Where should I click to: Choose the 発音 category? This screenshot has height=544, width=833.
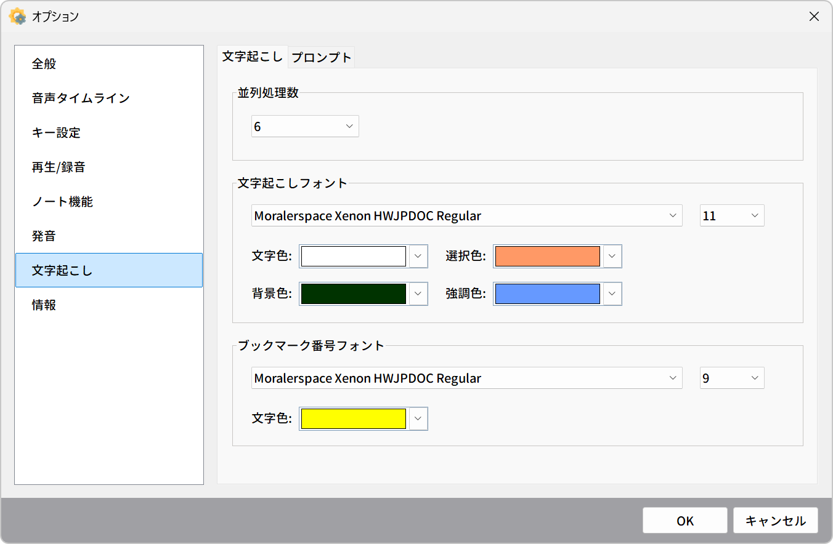tap(109, 236)
